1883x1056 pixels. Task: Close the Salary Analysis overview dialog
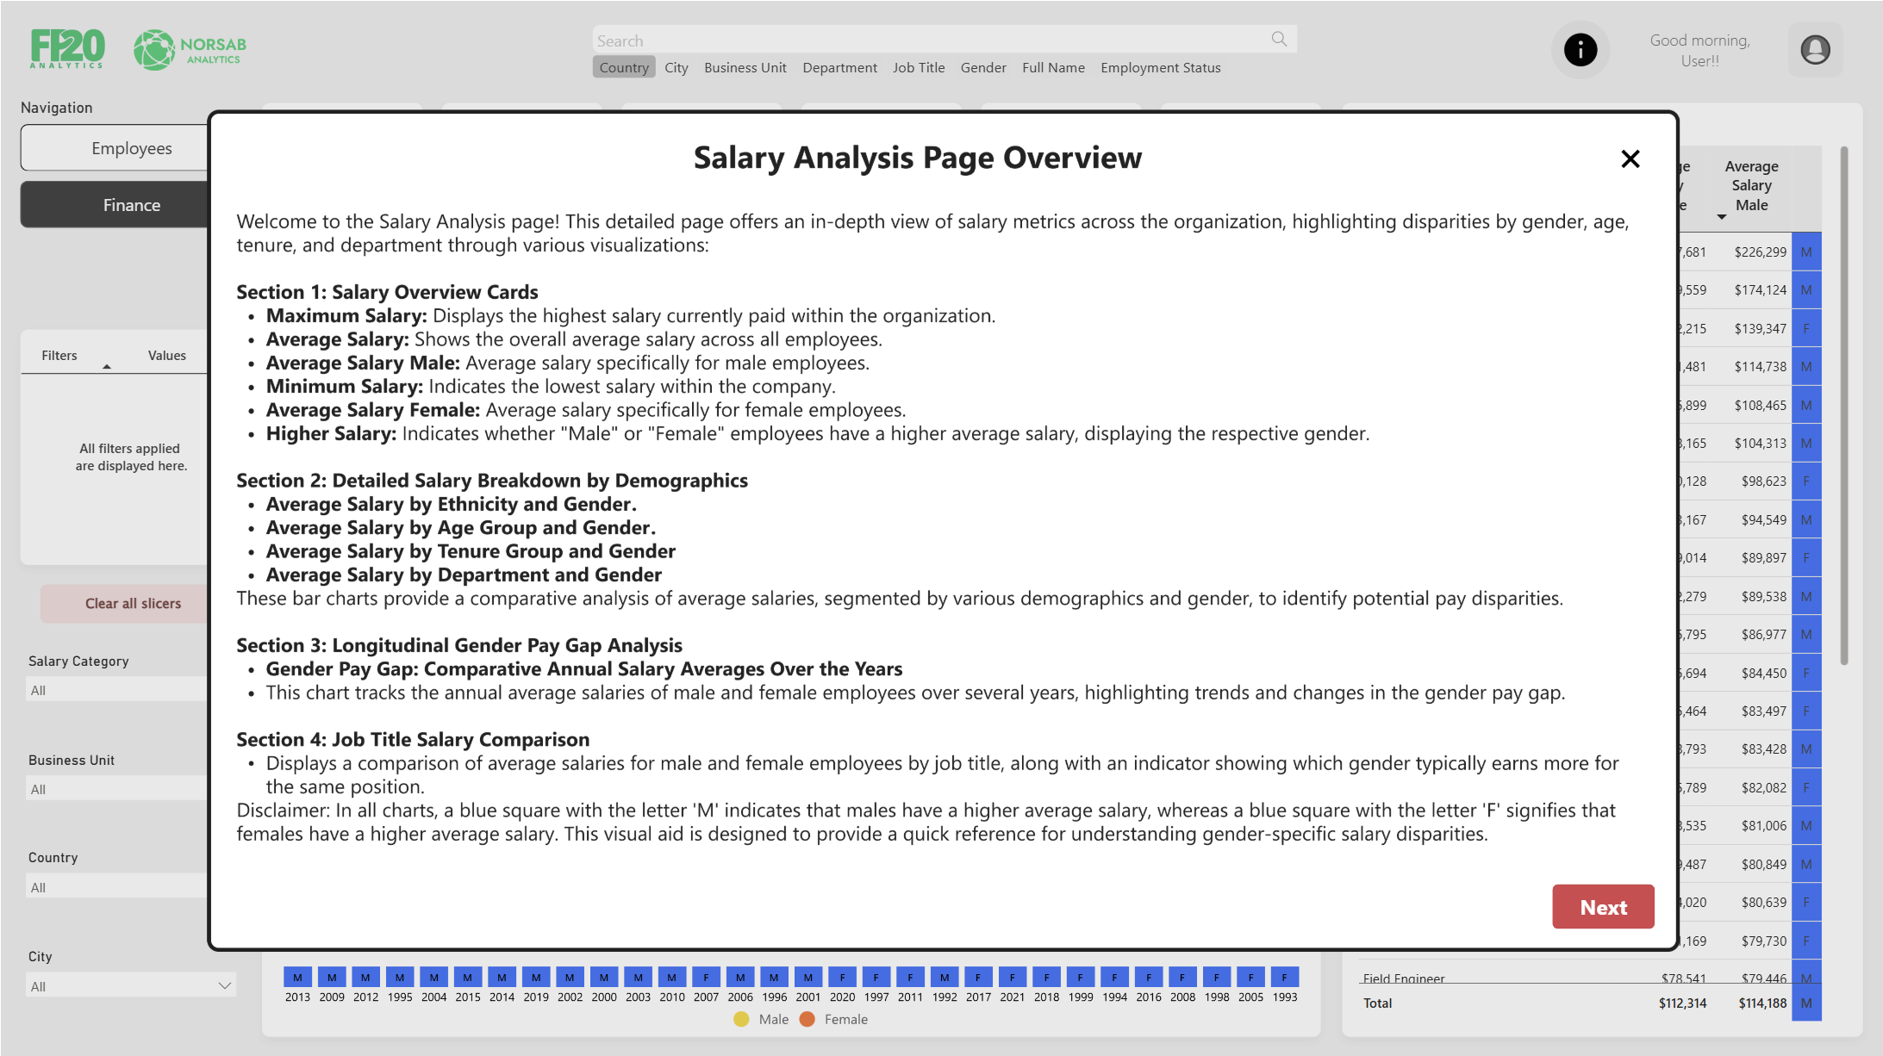[x=1630, y=158]
